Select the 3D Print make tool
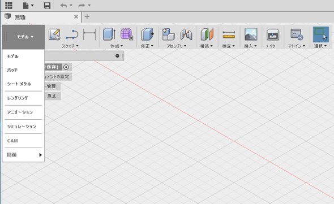This screenshot has width=334, height=204. click(273, 34)
